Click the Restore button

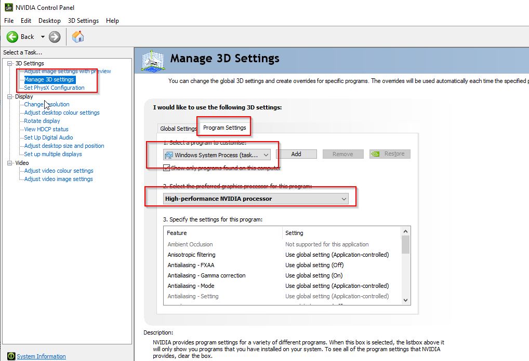(x=390, y=154)
